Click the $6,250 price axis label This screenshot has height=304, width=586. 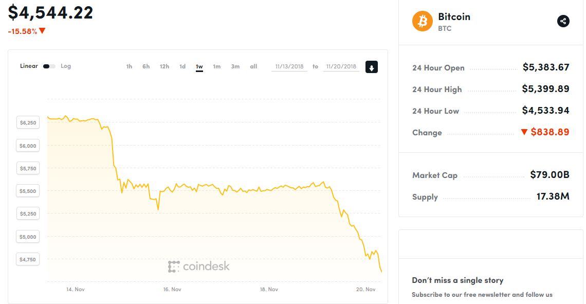[x=28, y=122]
